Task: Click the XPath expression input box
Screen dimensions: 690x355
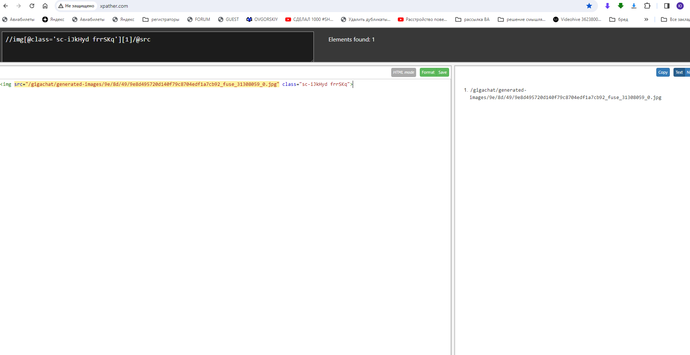Action: point(158,47)
